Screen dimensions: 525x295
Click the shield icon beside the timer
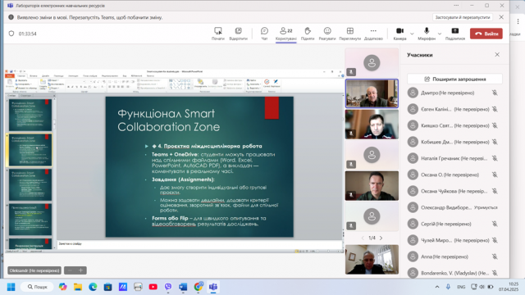[11, 34]
